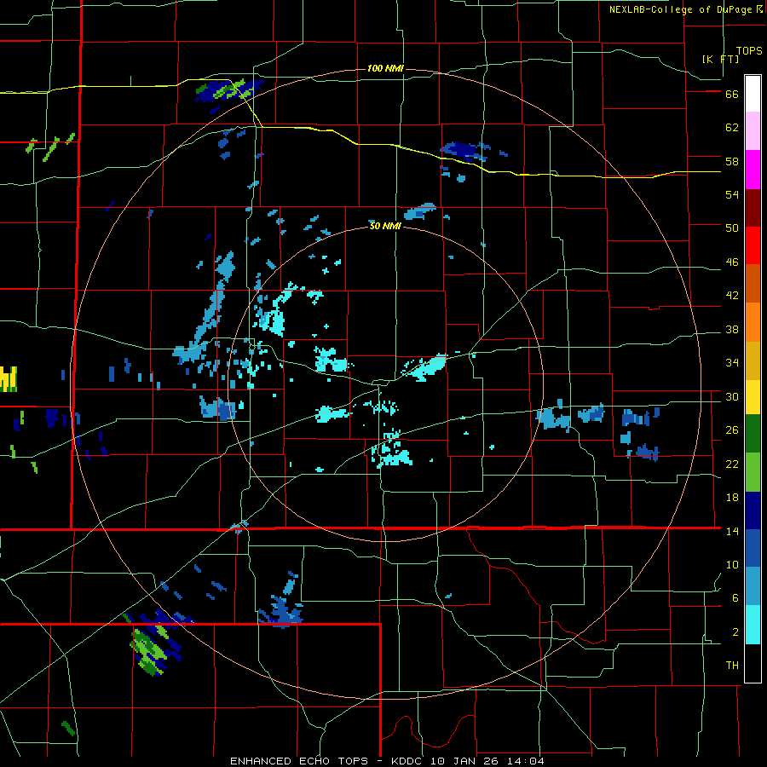Click the TOPS legend title

[749, 51]
